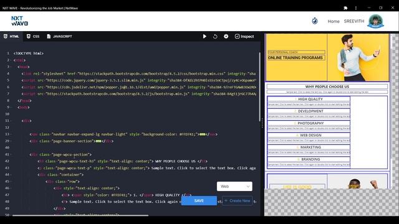The width and height of the screenshot is (399, 224).
Task: Click BRANDING item in preview
Action: (309, 159)
